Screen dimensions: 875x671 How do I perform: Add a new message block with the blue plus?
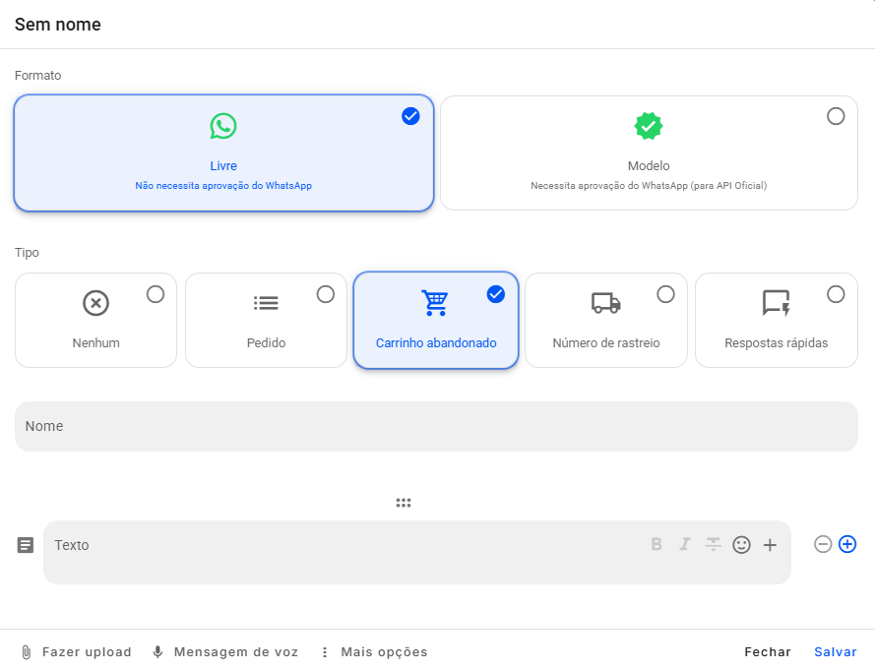[x=847, y=544]
